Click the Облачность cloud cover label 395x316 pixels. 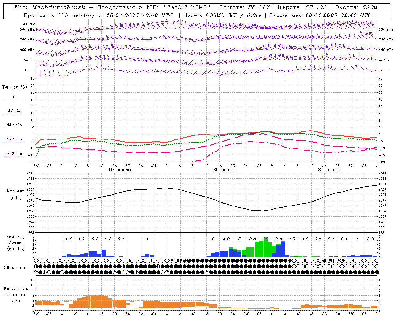16,268
